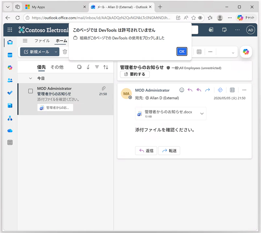The width and height of the screenshot is (261, 233).
Task: Click the select-all messages icon in list header
Action: [79, 67]
